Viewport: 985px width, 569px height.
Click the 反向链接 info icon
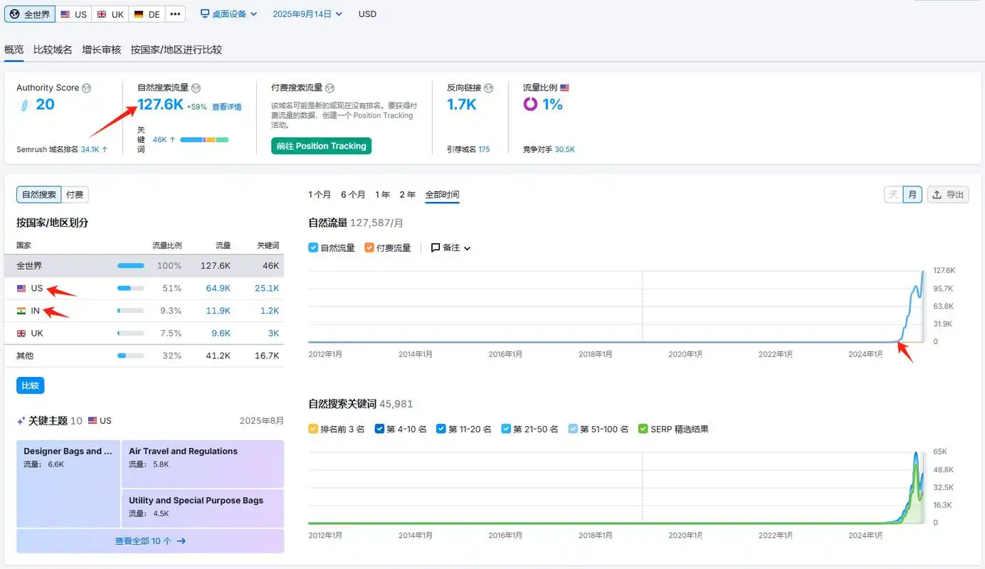pyautogui.click(x=489, y=87)
